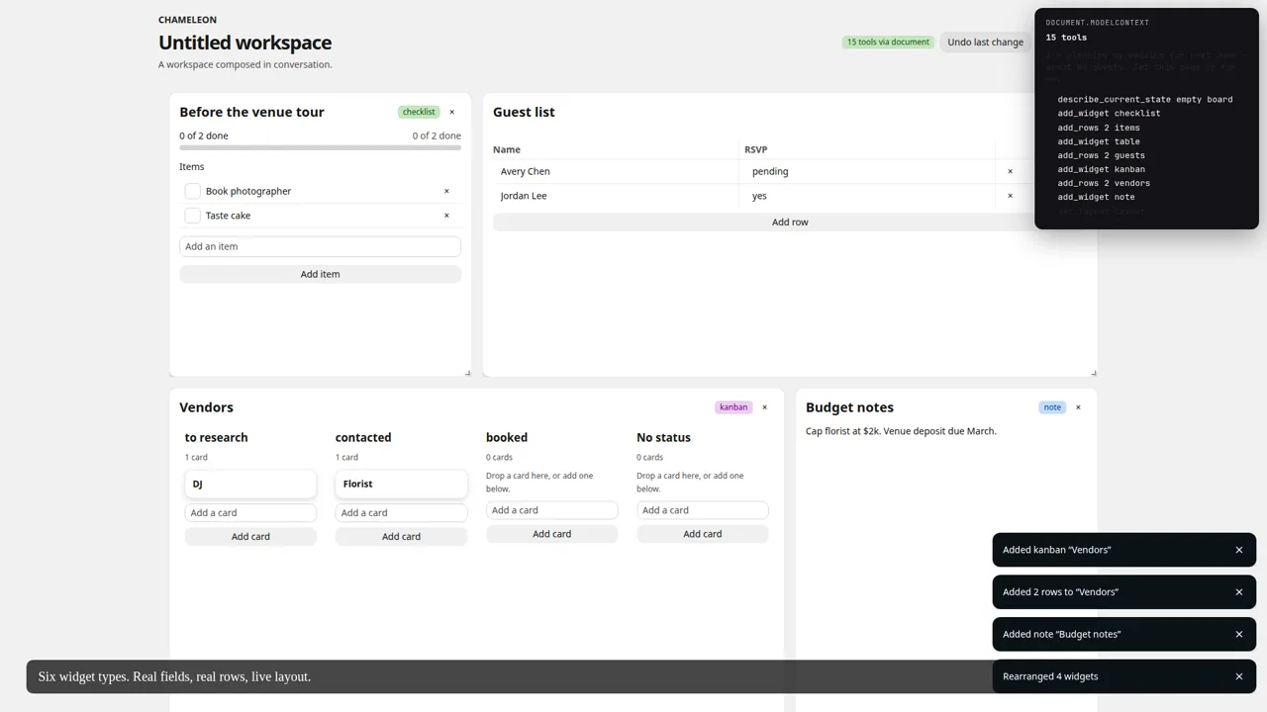Screen dimensions: 1267x712
Task: Close the Vendors kanban widget
Action: pos(764,407)
